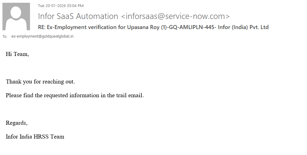Click the "Hi Team," greeting line
Image resolution: width=307 pixels, height=155 pixels.
coord(17,54)
